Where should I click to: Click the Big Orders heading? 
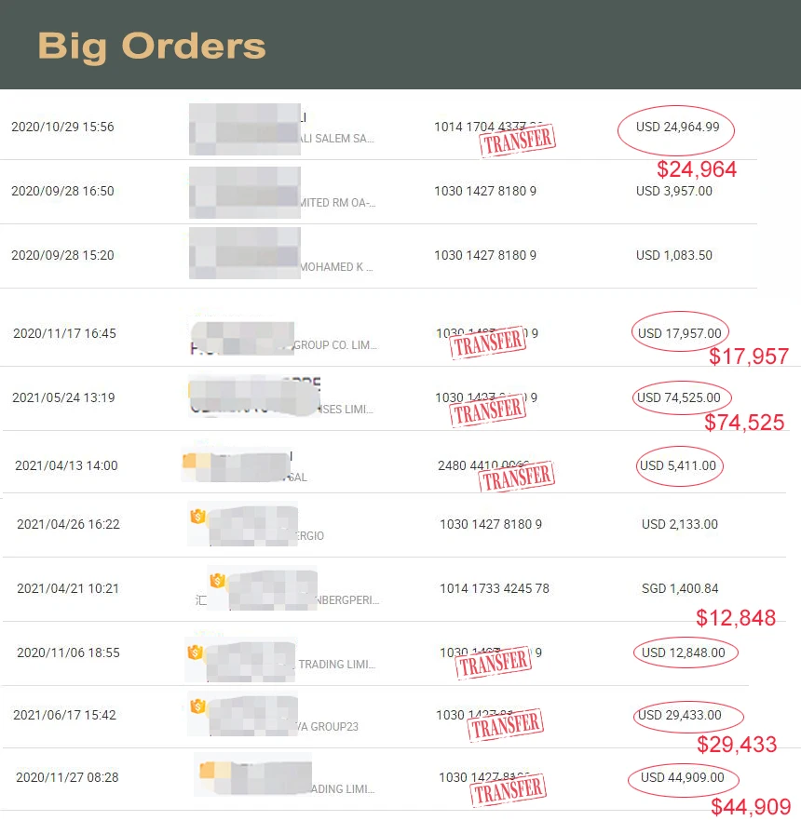tap(152, 45)
